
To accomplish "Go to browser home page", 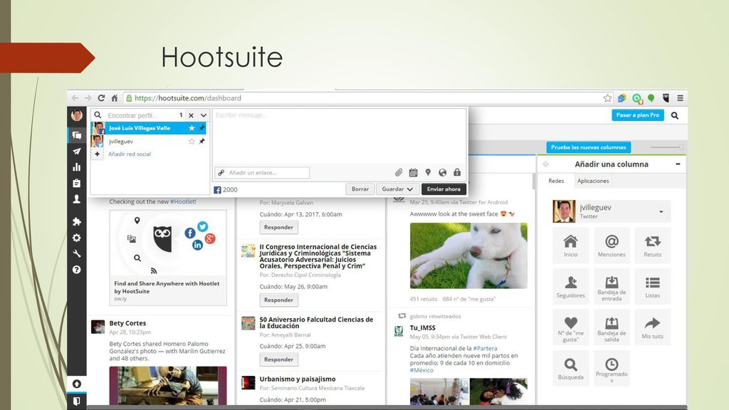I will tap(115, 98).
